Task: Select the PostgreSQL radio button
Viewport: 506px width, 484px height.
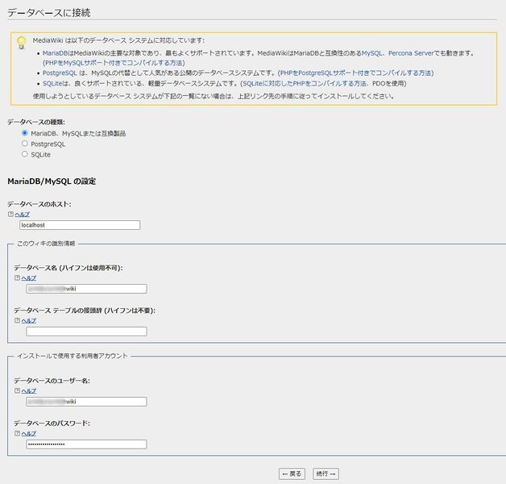Action: [25, 144]
